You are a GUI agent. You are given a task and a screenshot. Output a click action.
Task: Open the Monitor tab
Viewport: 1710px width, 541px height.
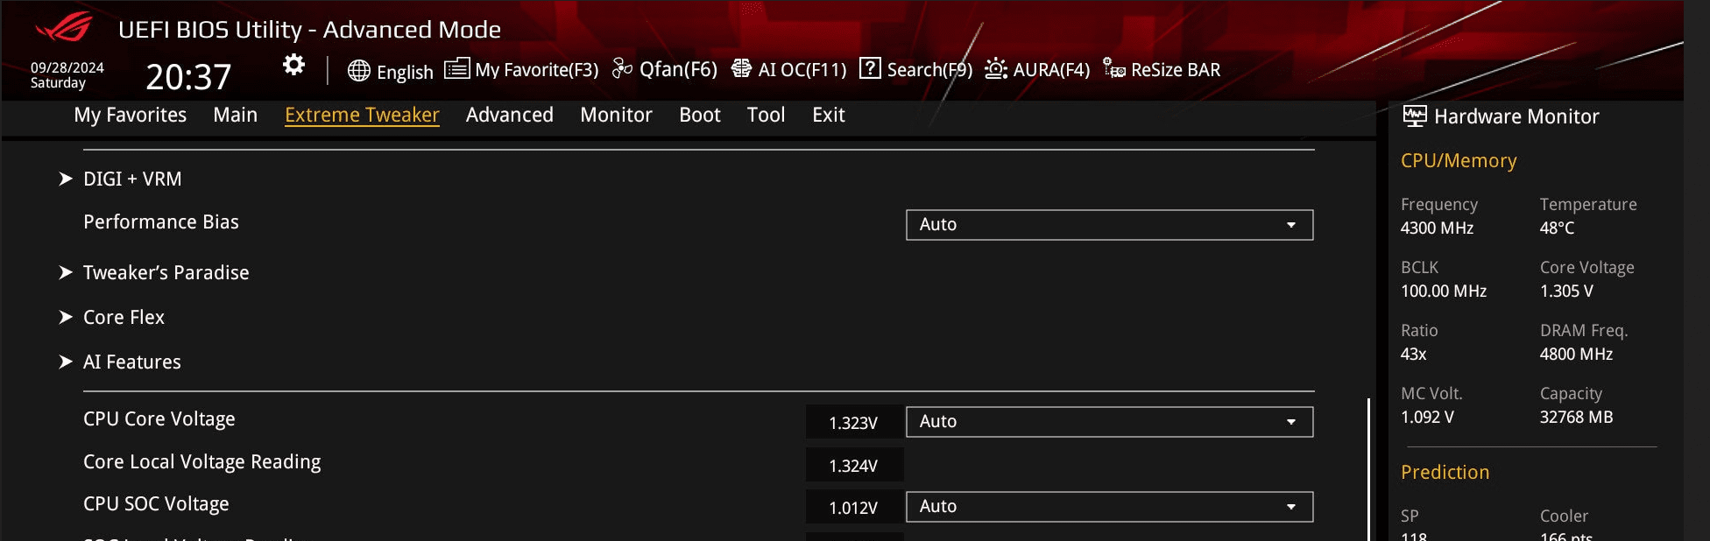click(x=616, y=115)
